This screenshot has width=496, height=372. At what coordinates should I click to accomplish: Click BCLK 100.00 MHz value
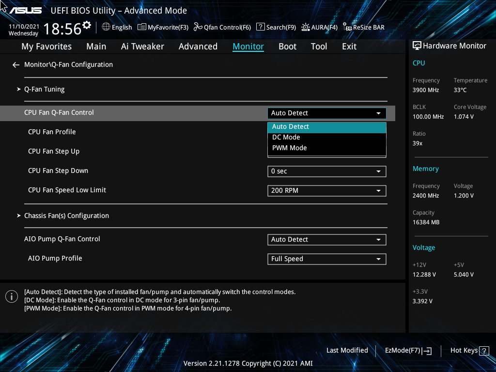428,117
